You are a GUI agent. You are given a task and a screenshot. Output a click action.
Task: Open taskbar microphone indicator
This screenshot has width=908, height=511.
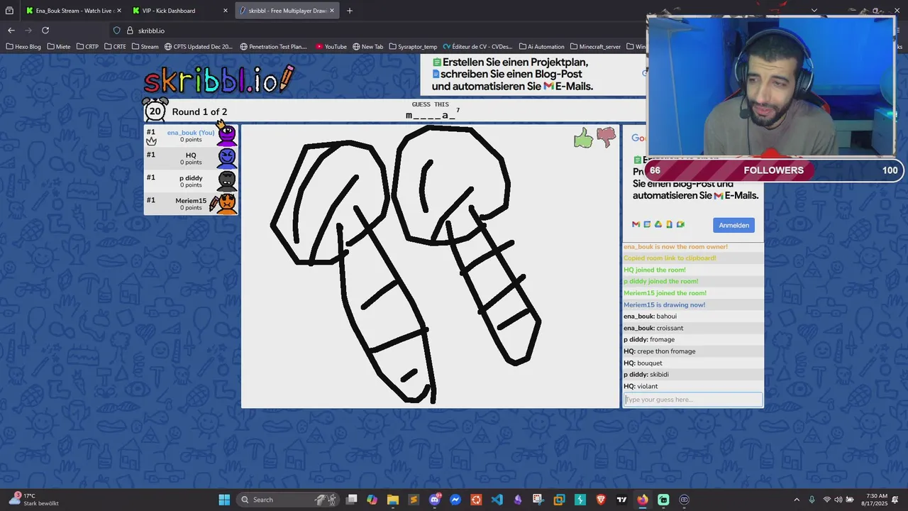(x=812, y=500)
